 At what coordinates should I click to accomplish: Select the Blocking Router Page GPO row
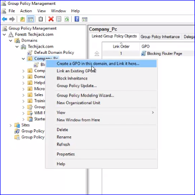(148, 53)
